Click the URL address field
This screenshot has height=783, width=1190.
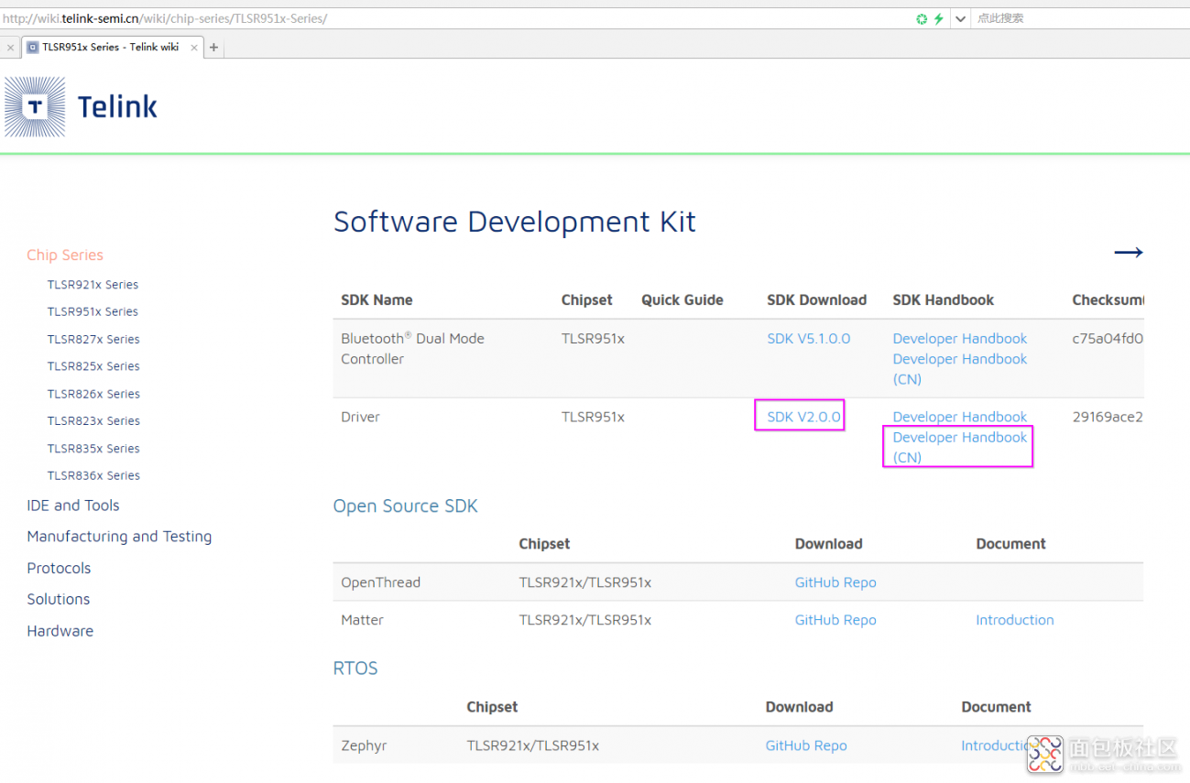[x=455, y=18]
